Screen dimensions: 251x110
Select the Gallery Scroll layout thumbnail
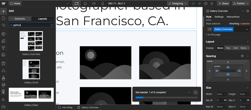point(31,69)
